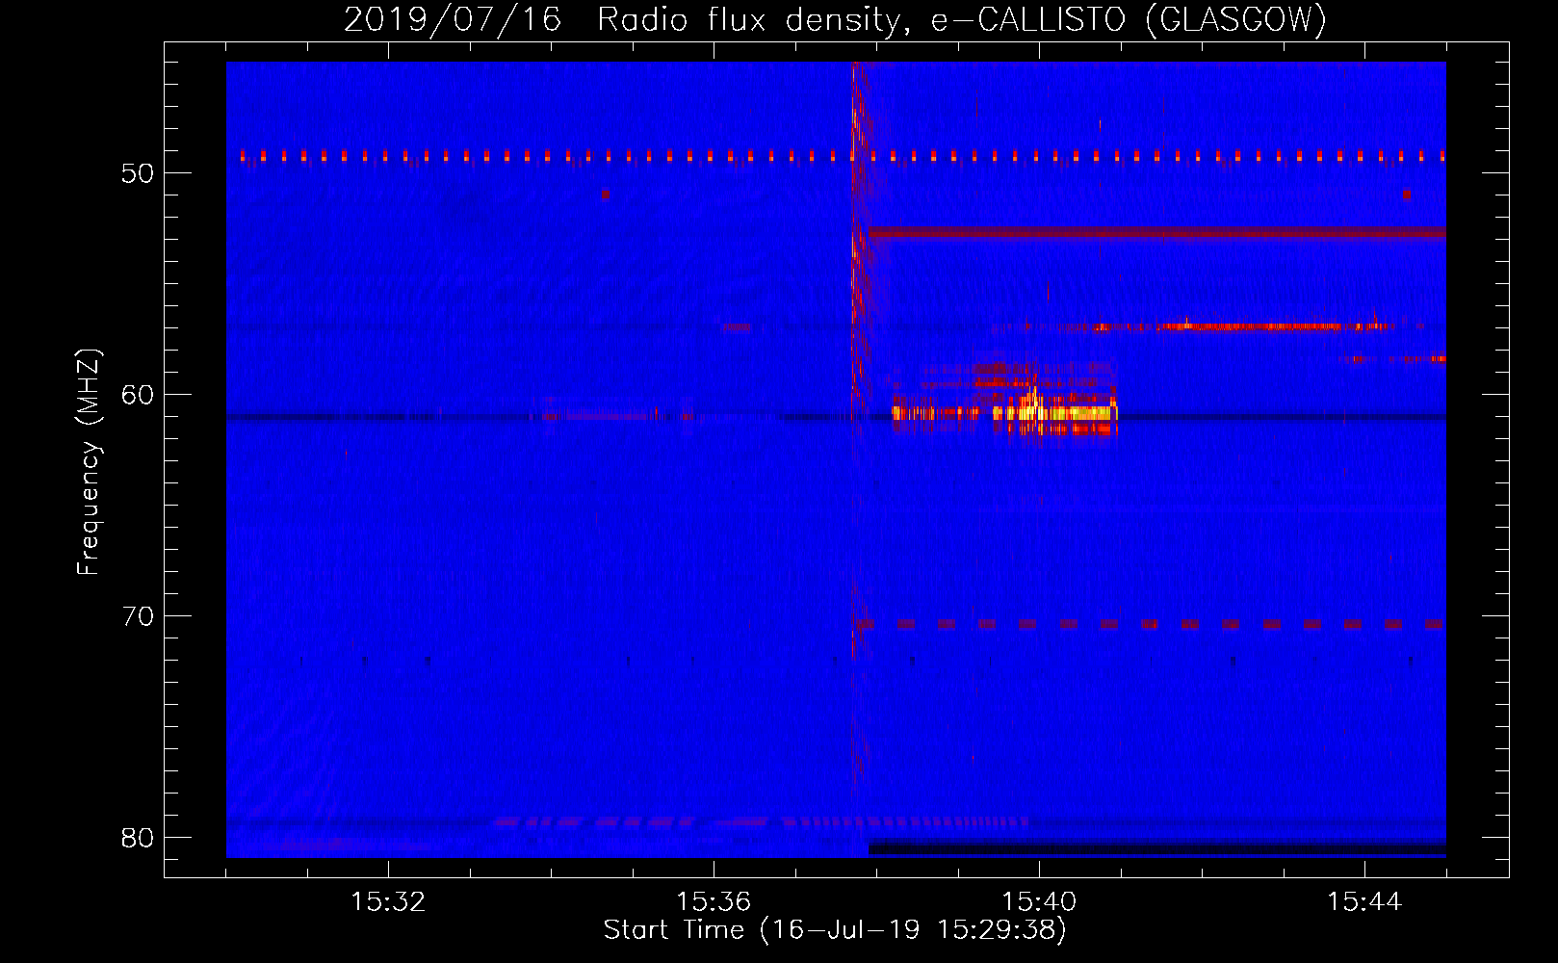
Task: Click the bright yellow burst near 61 MHz
Action: (1054, 413)
